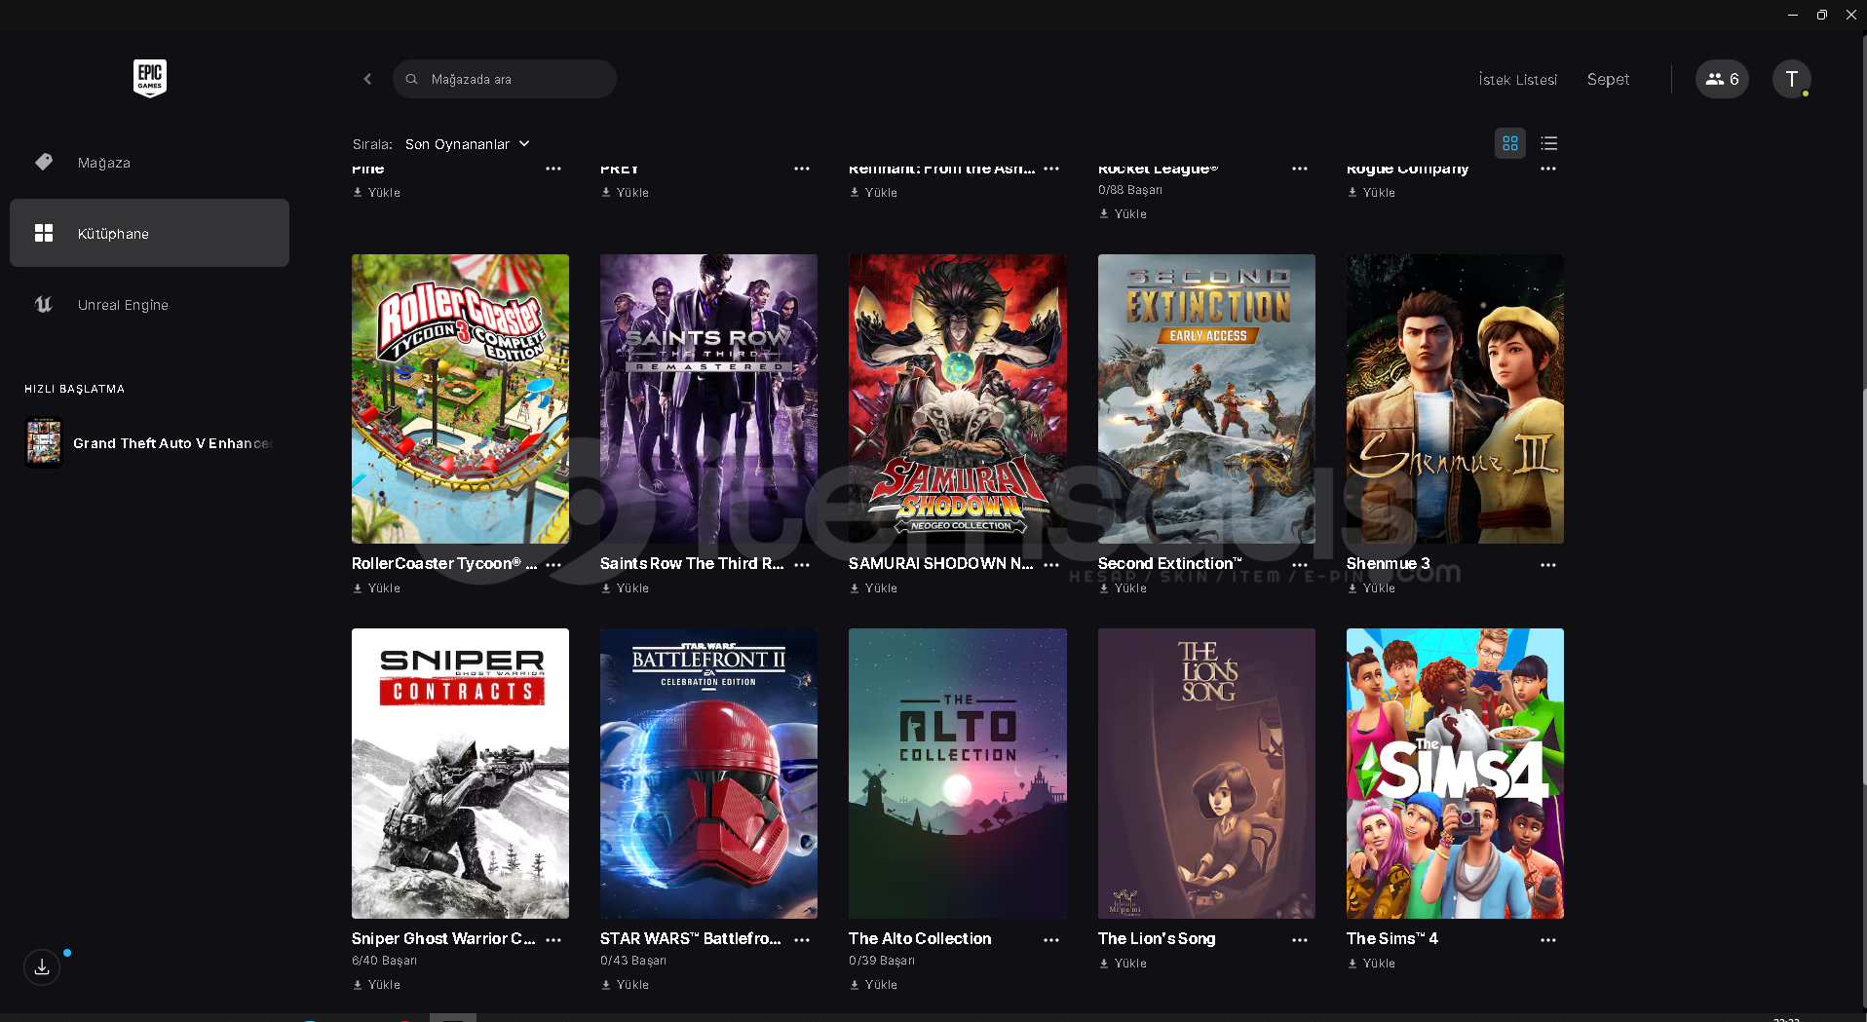Open Battlefront II Celebration Edition cover
The width and height of the screenshot is (1867, 1022).
pos(708,774)
